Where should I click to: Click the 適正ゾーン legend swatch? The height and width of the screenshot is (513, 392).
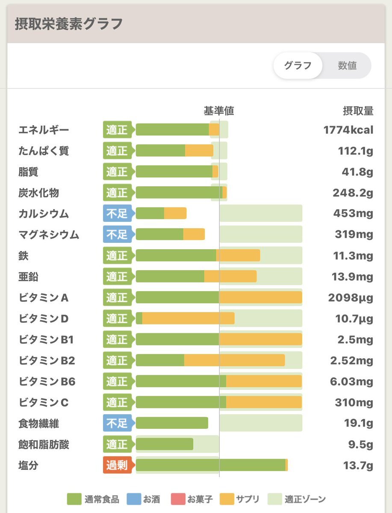pos(275,499)
